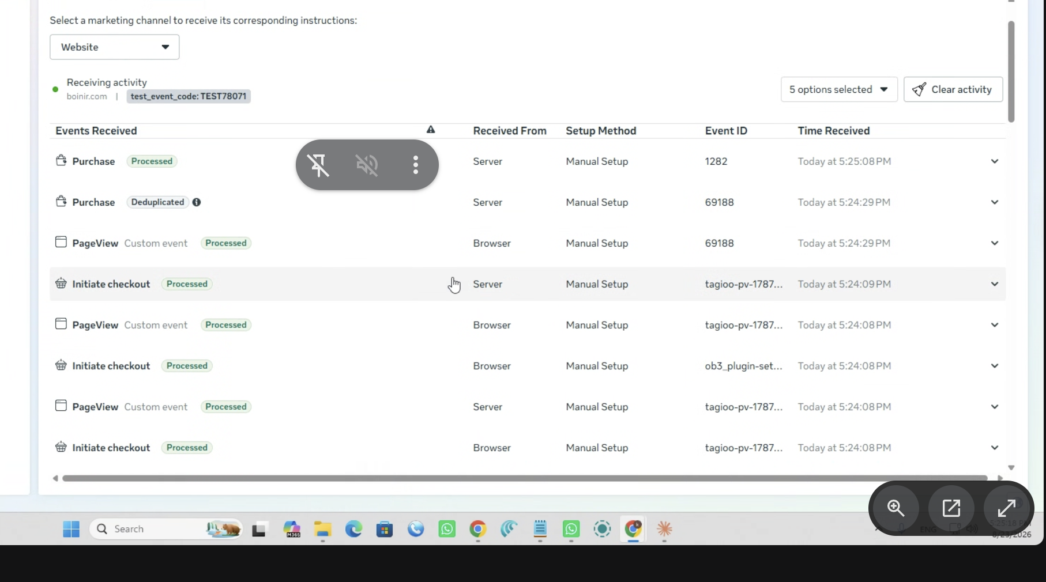The image size is (1046, 582).
Task: Click the ob3_plugin-set... event ID
Action: point(744,366)
